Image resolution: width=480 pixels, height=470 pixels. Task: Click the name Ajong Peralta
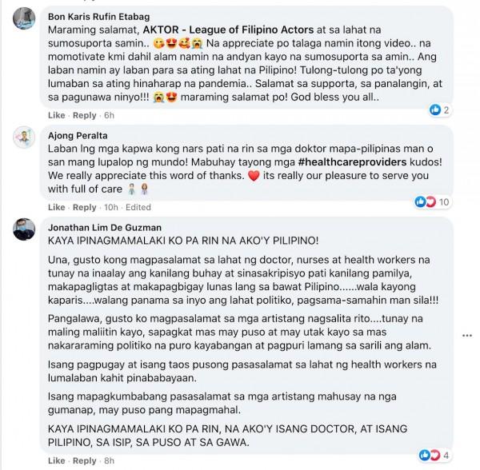click(78, 135)
